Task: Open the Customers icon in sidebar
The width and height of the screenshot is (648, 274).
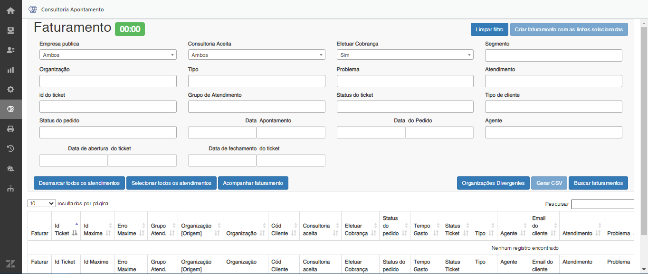Action: pos(10,50)
